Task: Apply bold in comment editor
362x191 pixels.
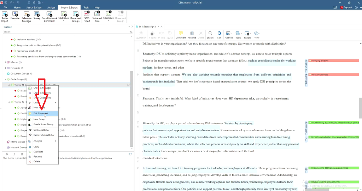Action: click(x=7, y=154)
